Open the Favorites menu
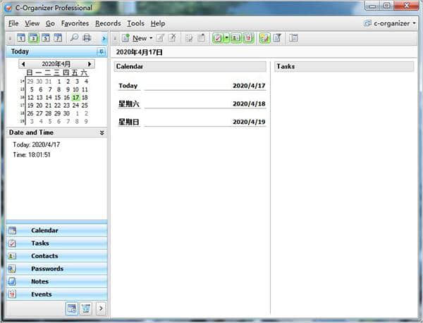 click(75, 23)
